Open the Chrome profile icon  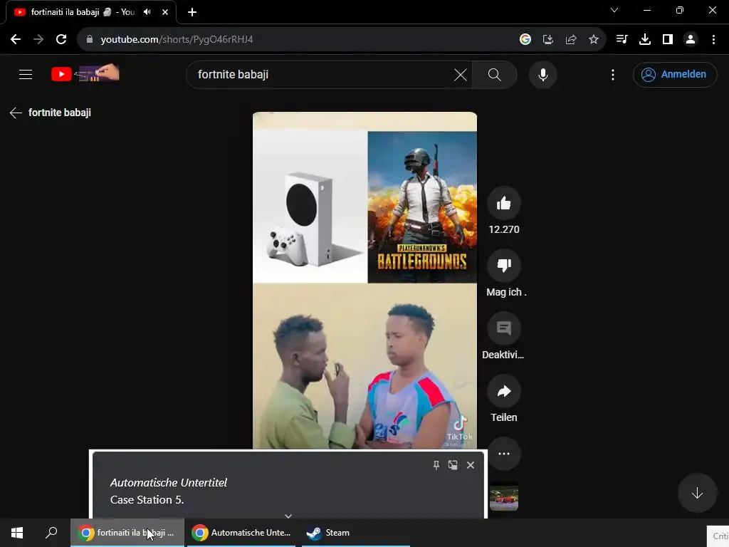691,40
